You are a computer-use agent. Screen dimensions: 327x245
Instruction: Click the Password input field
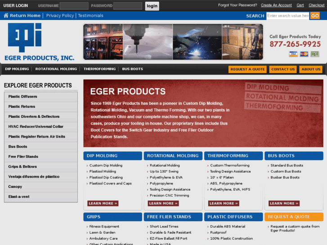click(x=128, y=6)
